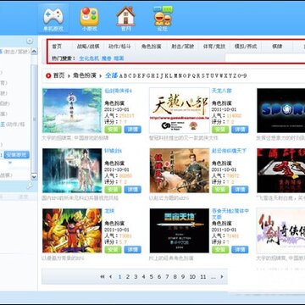Click sidebar scrollbar up arrow
305x305 pixels.
coord(34,52)
